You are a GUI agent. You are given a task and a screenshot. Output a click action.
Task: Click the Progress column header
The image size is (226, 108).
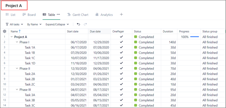(189, 31)
